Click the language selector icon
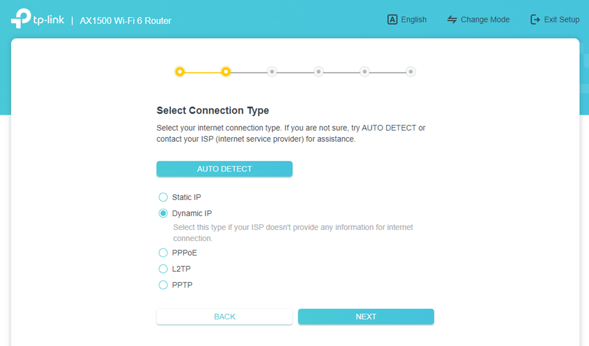 click(x=392, y=19)
